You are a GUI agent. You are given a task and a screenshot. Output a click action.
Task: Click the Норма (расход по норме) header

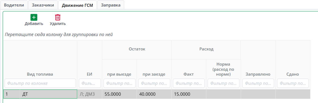(223, 69)
